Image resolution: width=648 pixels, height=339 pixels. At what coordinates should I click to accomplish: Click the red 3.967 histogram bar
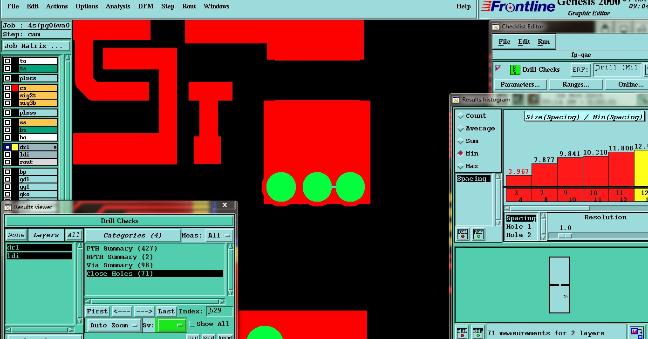pos(518,181)
